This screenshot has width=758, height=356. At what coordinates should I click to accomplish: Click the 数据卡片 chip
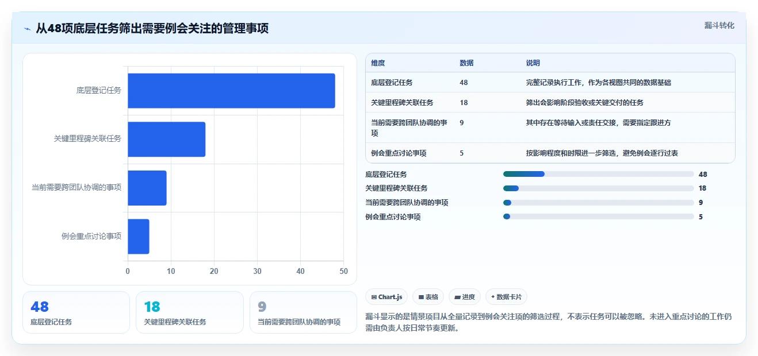pyautogui.click(x=506, y=297)
